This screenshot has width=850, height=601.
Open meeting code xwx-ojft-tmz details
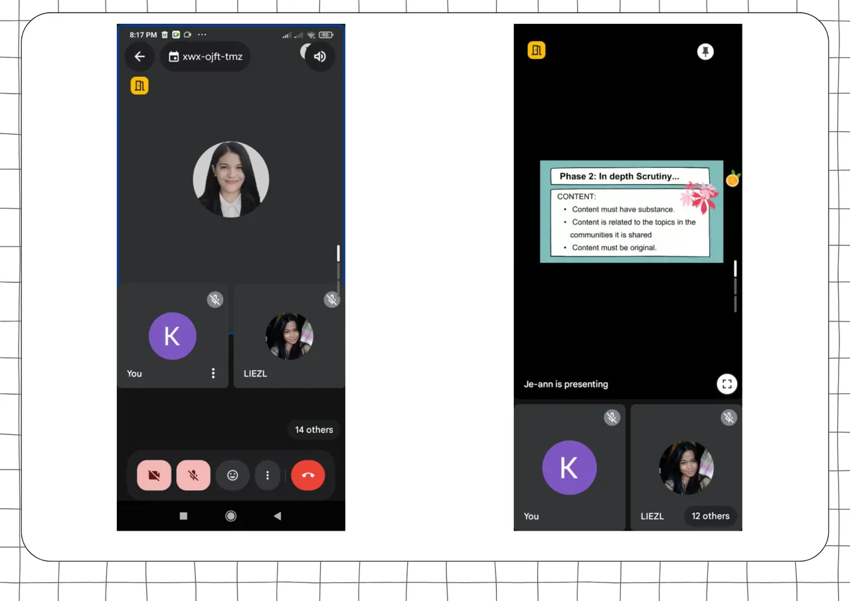[x=205, y=56]
